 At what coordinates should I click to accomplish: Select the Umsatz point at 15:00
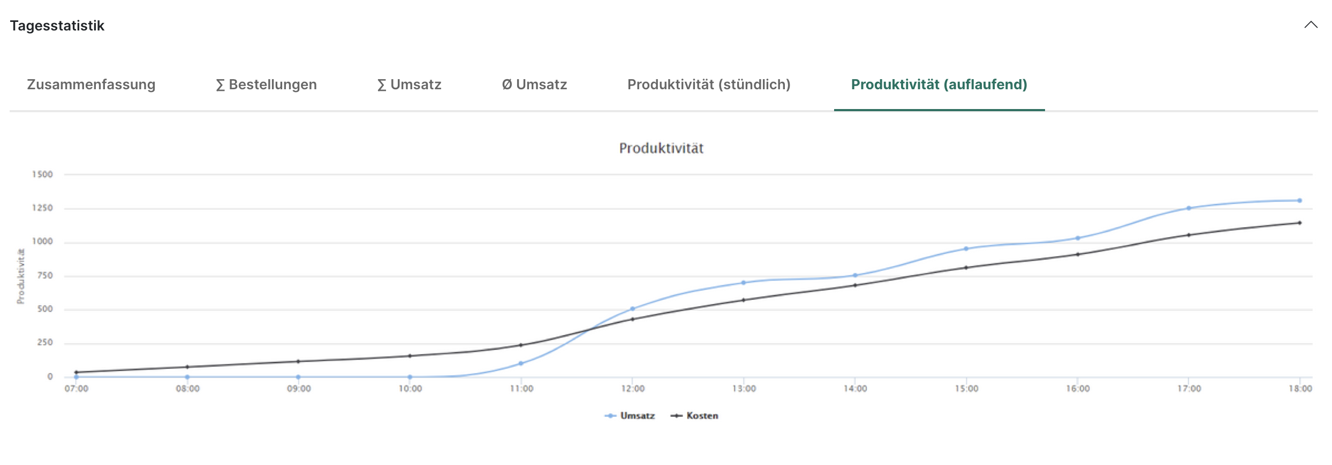(x=966, y=249)
